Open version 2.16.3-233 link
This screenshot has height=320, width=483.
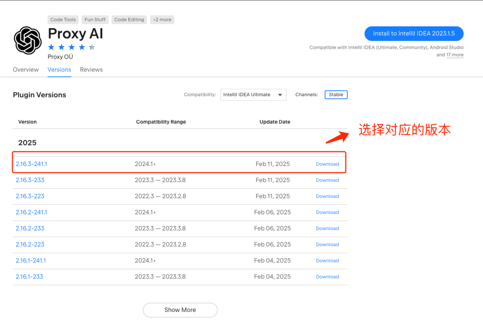30,180
